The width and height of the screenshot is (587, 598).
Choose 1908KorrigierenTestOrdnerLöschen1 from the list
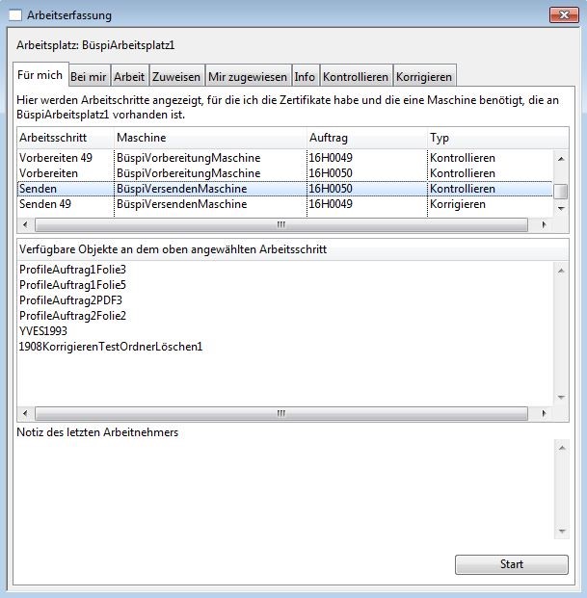click(x=111, y=347)
